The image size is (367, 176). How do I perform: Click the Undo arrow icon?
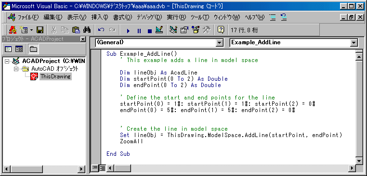tap(101, 30)
